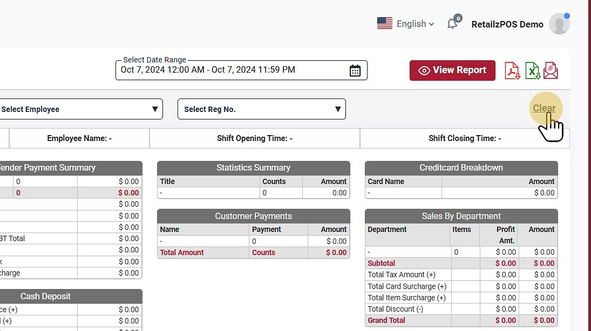Export report as PDF
591x331 pixels.
(x=512, y=71)
